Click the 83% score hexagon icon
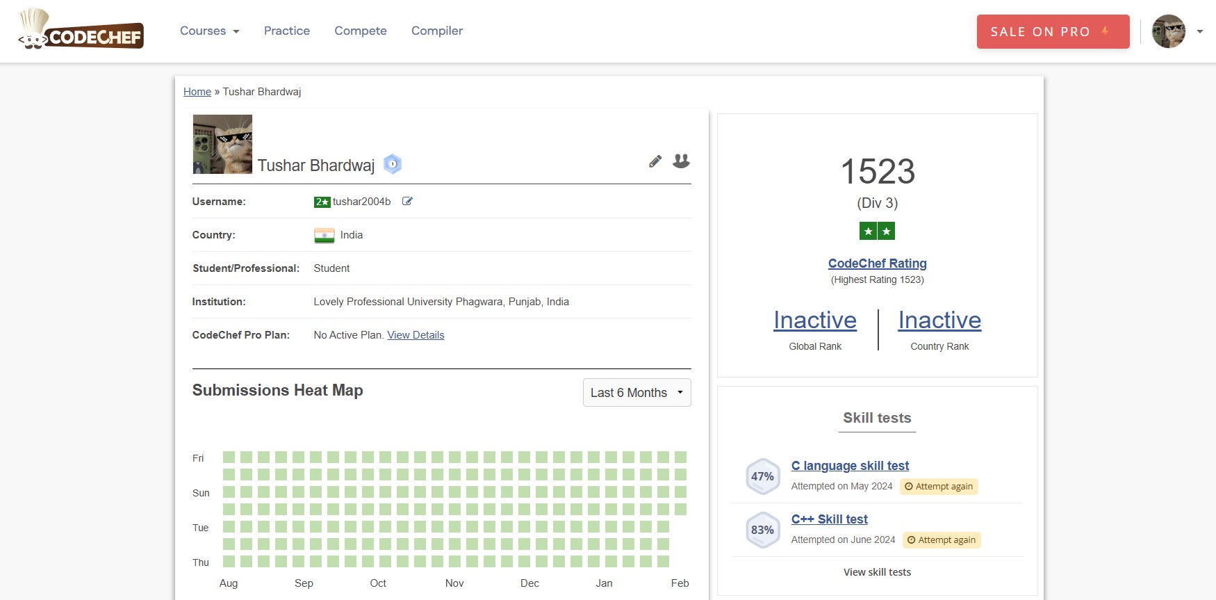The width and height of the screenshot is (1216, 600). pos(762,530)
